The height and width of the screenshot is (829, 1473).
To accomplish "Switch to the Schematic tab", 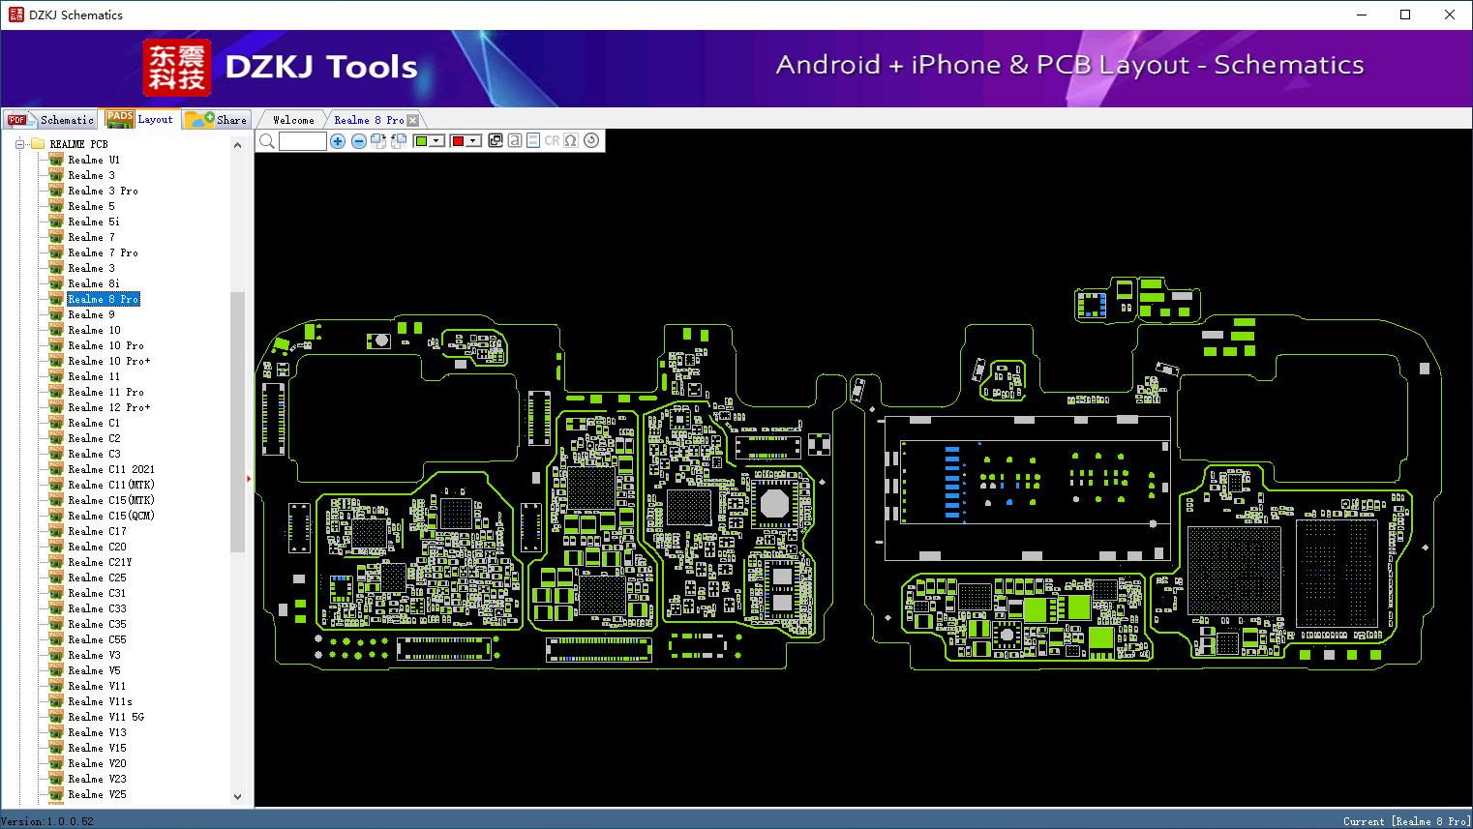I will click(51, 120).
